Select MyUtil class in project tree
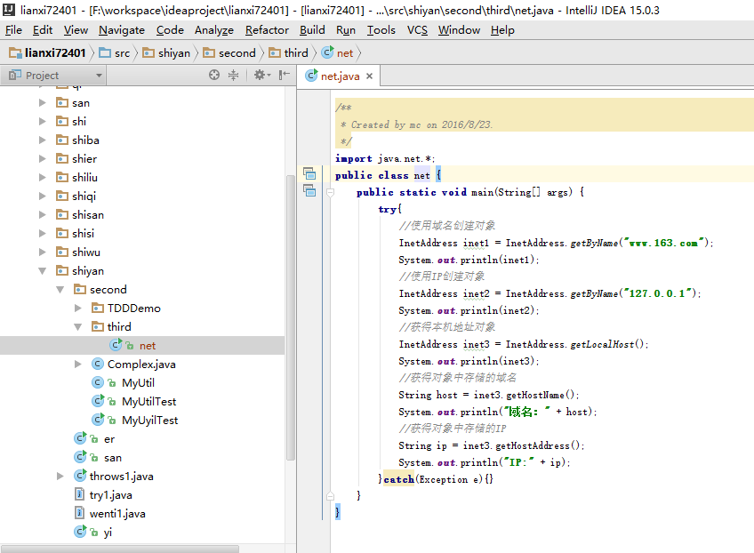The image size is (754, 553). (x=138, y=383)
